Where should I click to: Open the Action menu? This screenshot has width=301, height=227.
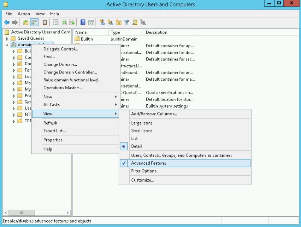click(23, 14)
